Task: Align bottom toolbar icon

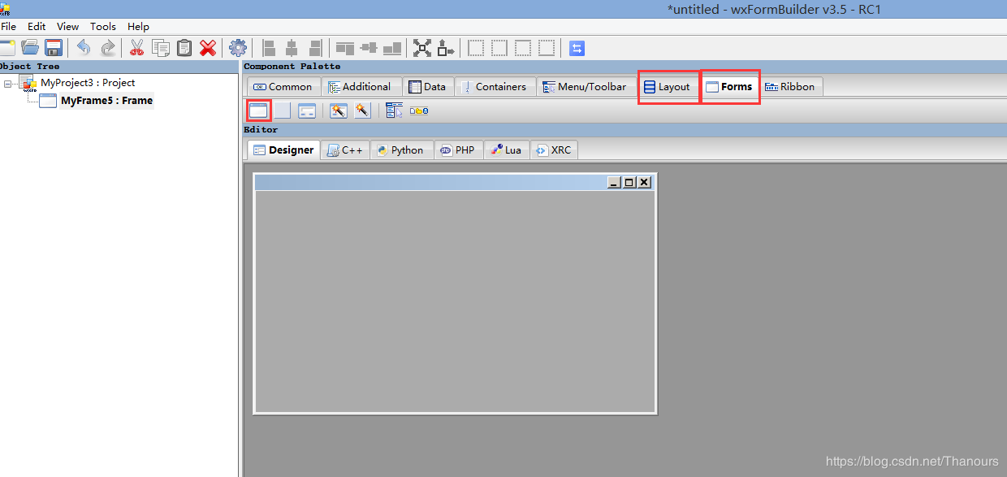Action: (x=392, y=48)
